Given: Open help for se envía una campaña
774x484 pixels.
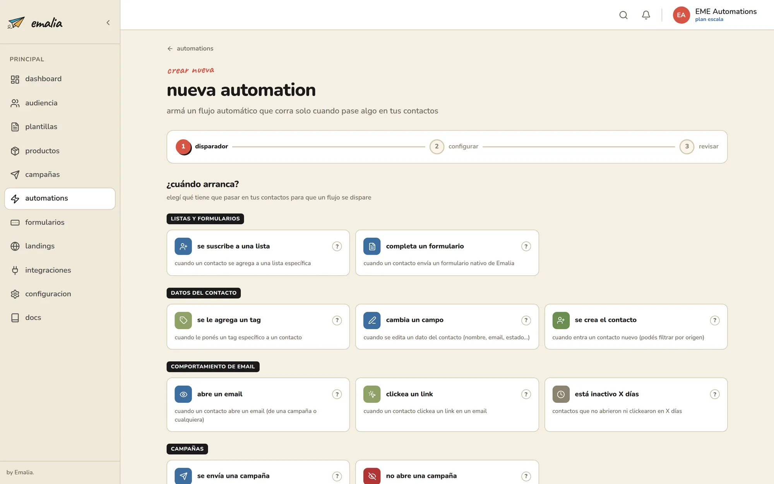Looking at the screenshot, I should (337, 476).
